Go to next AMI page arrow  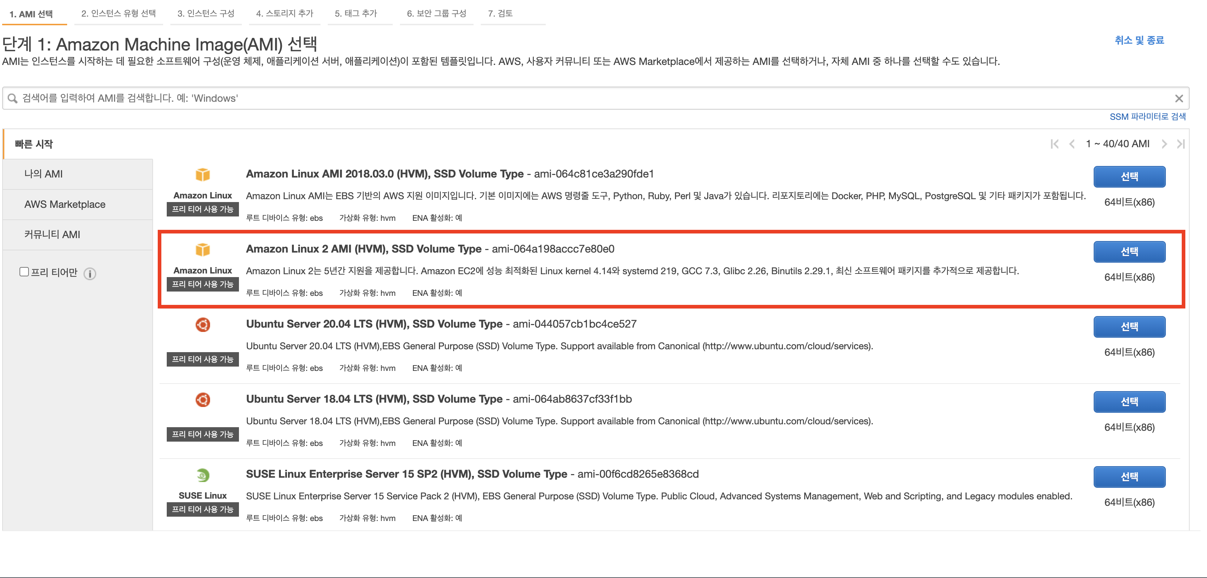[x=1164, y=144]
